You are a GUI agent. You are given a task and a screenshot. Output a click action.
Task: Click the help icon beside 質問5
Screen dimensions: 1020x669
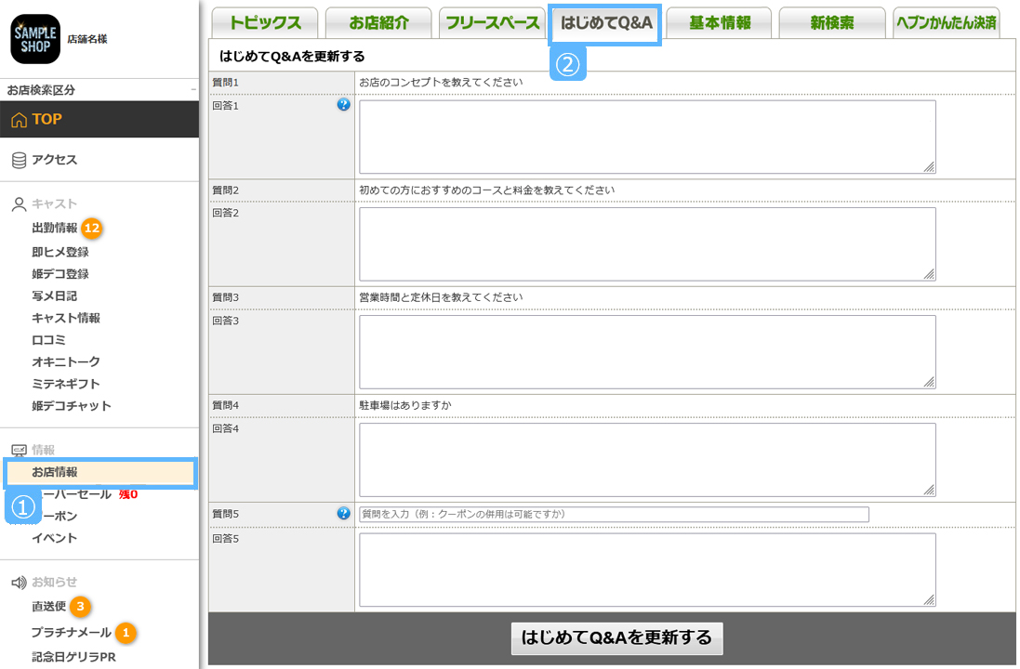(343, 513)
